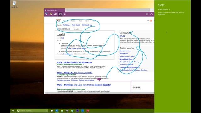201x113 pixels.
Task: Open Task View from taskbar
Action: click(x=52, y=111)
